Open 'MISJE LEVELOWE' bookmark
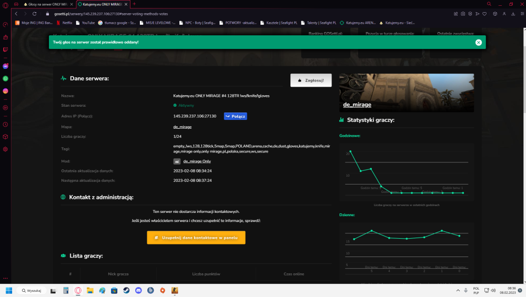Screen dimensions: 526x297 click(x=157, y=23)
